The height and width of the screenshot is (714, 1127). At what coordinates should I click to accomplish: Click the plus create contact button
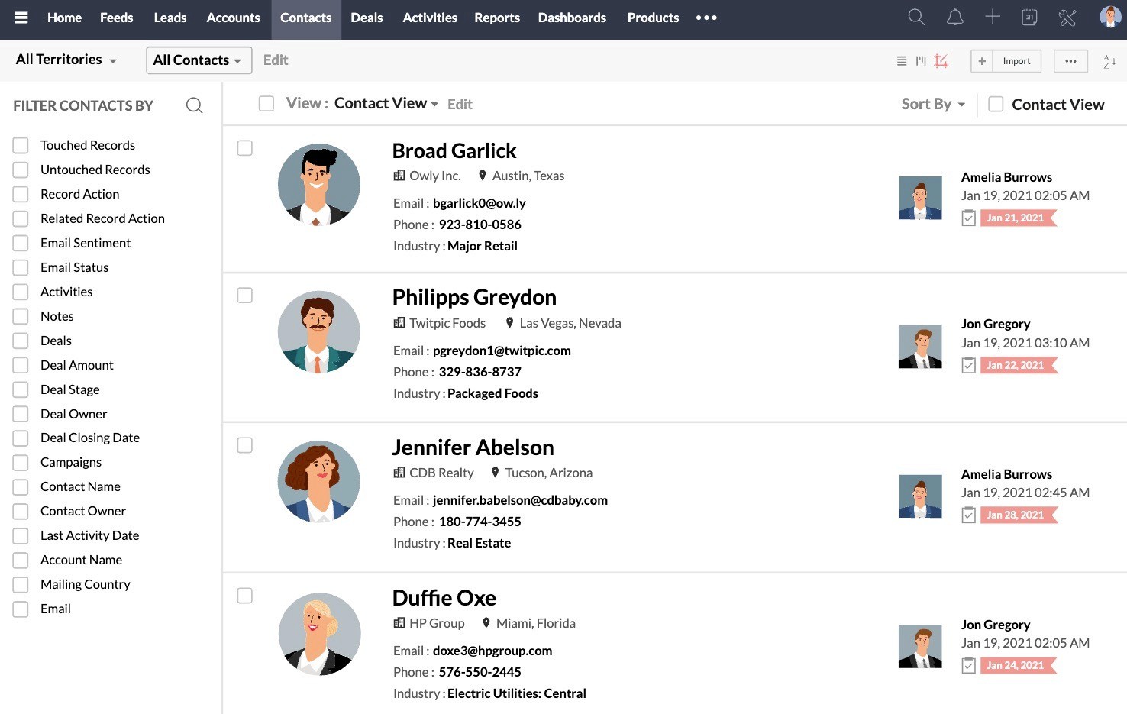tap(982, 61)
